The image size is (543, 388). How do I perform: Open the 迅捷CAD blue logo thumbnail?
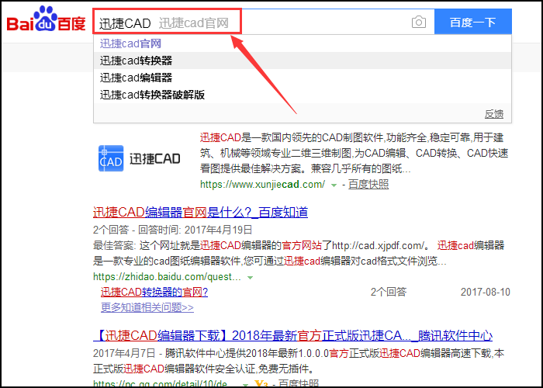pyautogui.click(x=111, y=158)
